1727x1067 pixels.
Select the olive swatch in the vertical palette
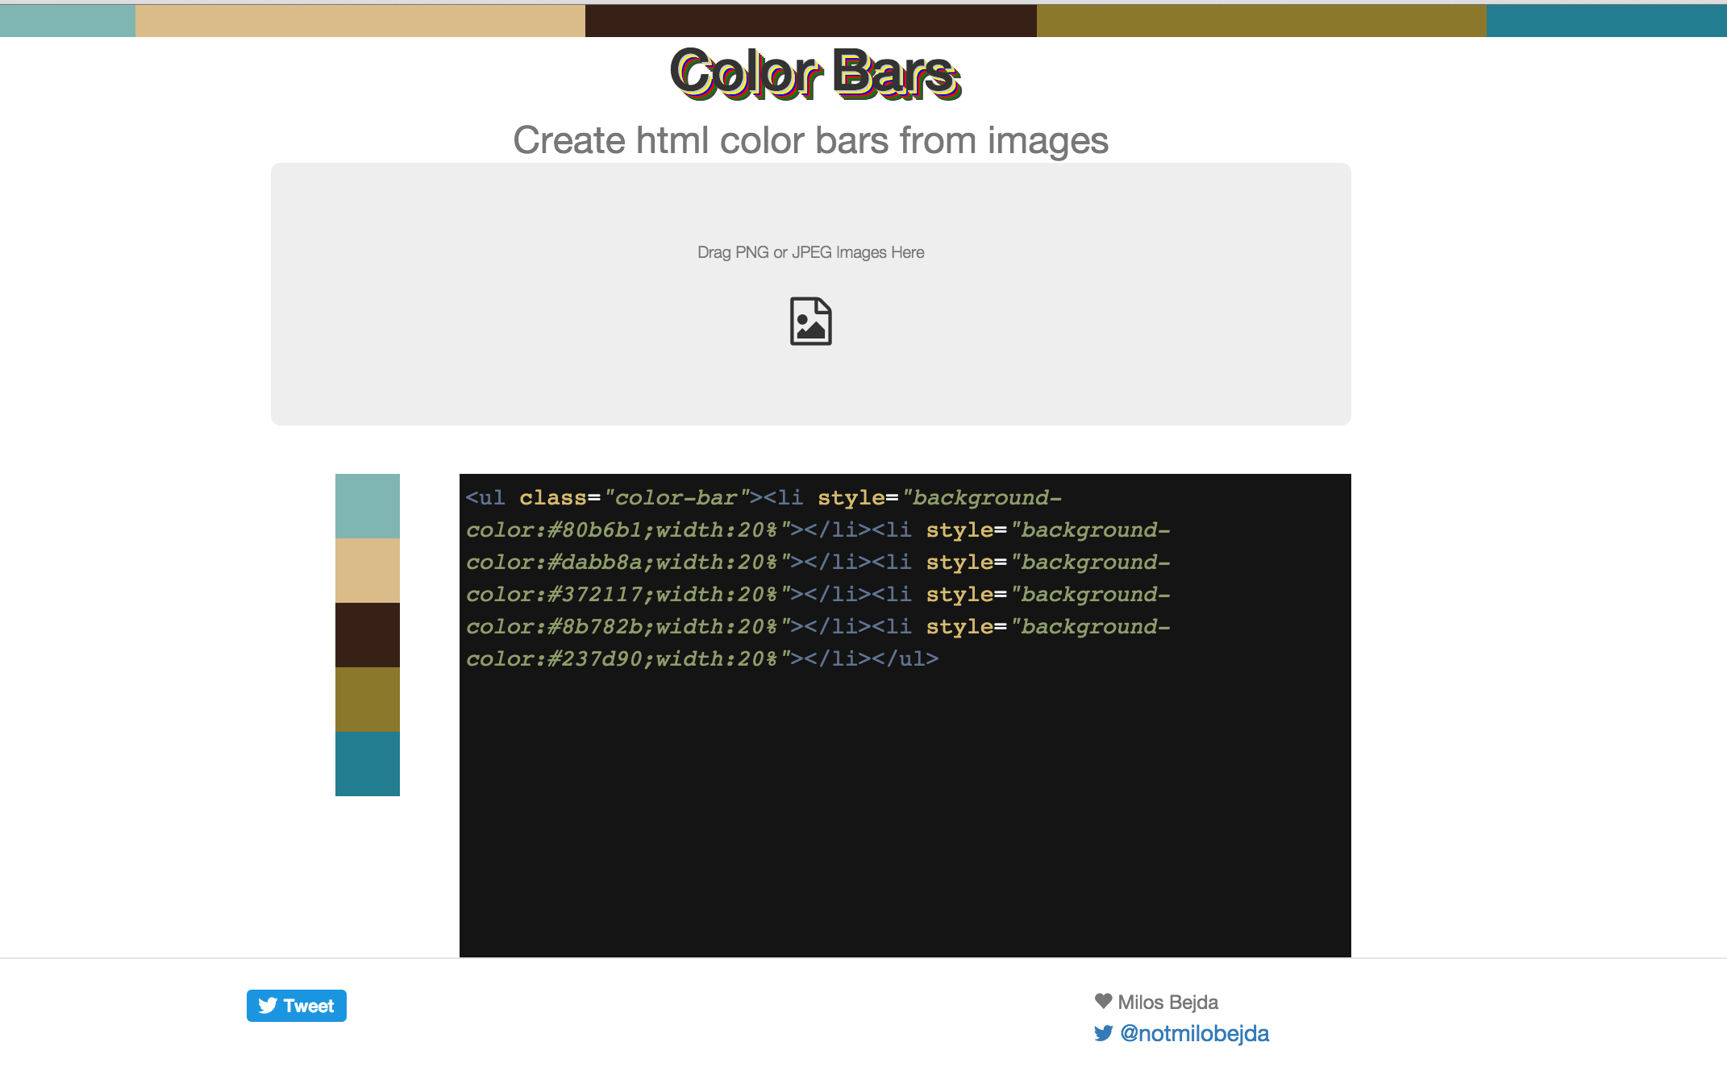click(368, 700)
